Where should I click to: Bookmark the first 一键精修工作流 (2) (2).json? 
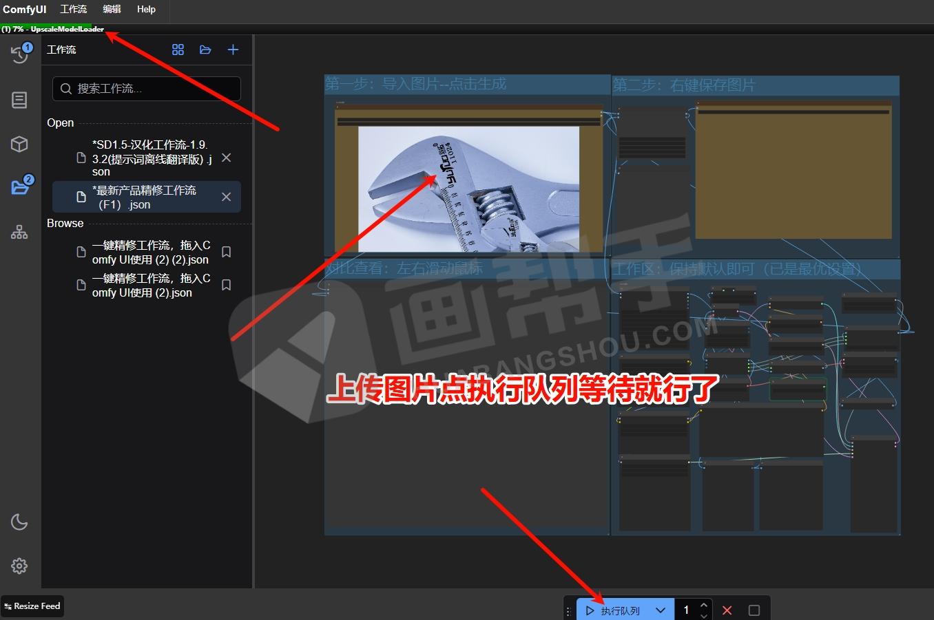(226, 252)
